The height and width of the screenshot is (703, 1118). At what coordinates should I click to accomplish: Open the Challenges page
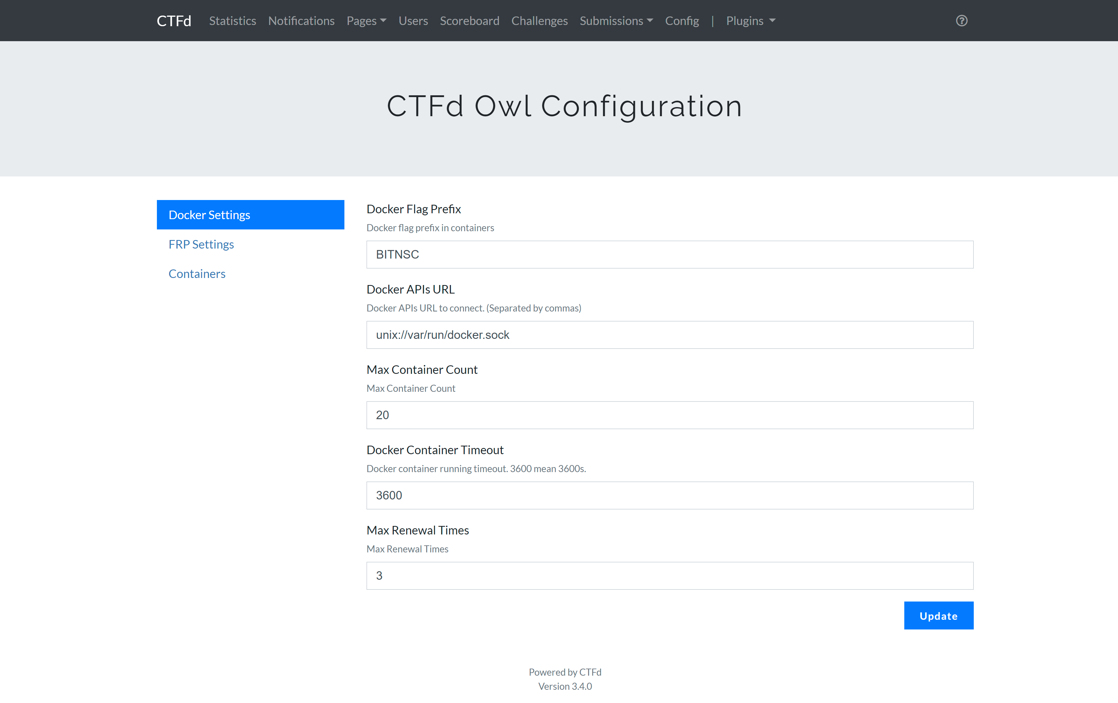pos(539,21)
